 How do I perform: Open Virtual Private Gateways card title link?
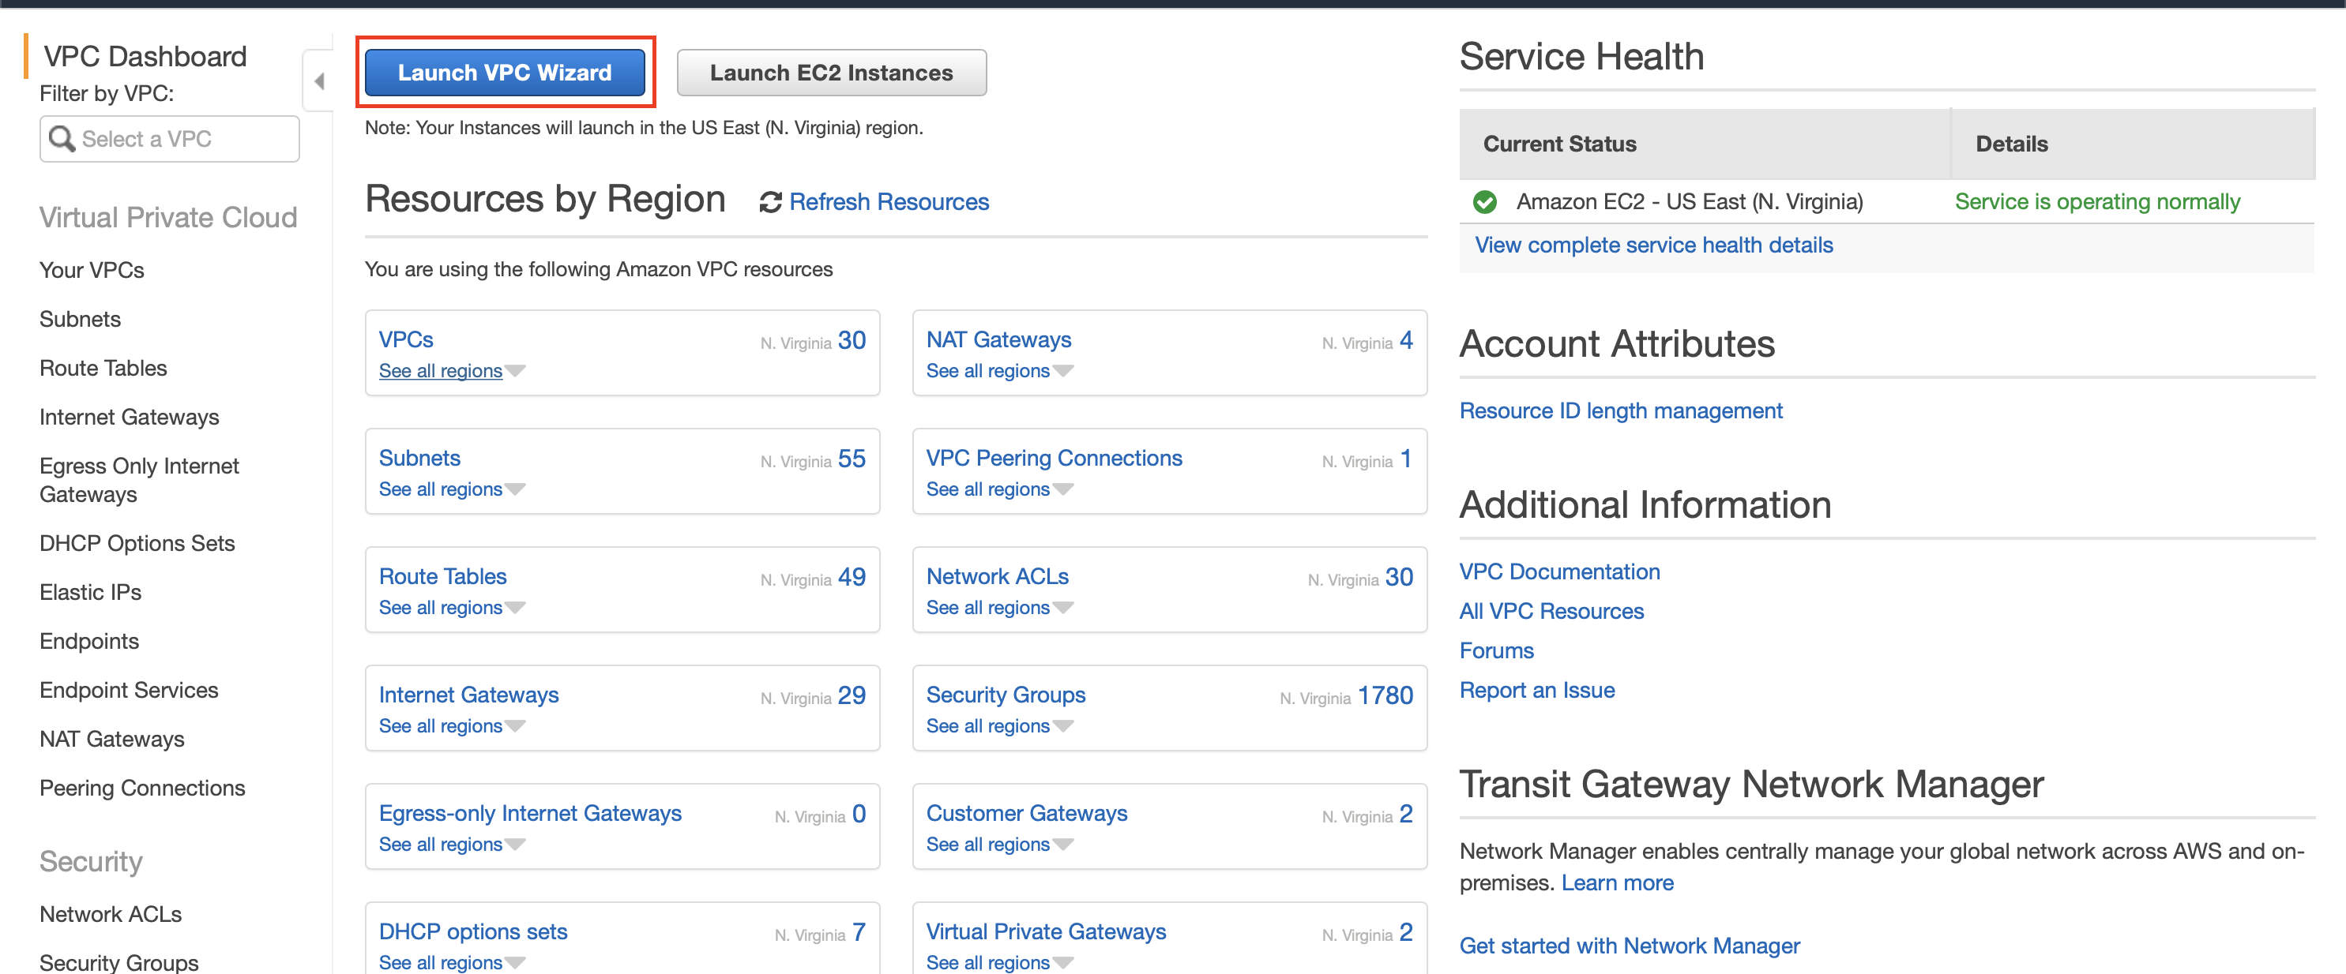point(1046,931)
